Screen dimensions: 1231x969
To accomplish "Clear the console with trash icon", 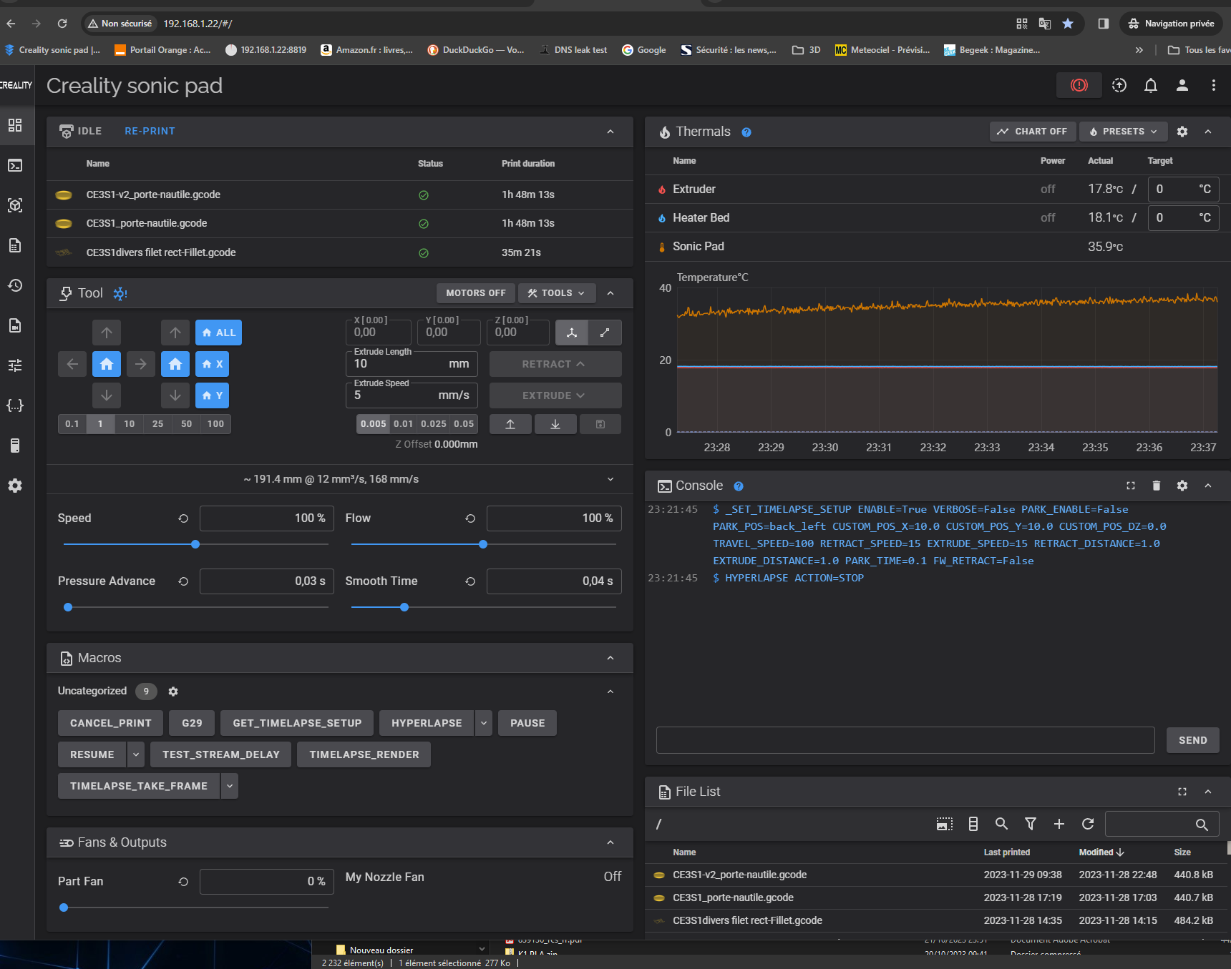I will pos(1156,486).
